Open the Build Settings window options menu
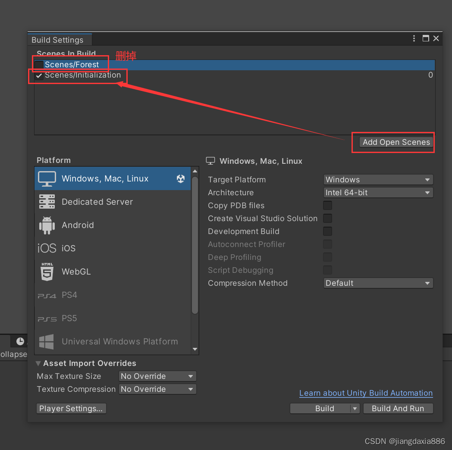Viewport: 452px width, 450px height. click(x=414, y=38)
